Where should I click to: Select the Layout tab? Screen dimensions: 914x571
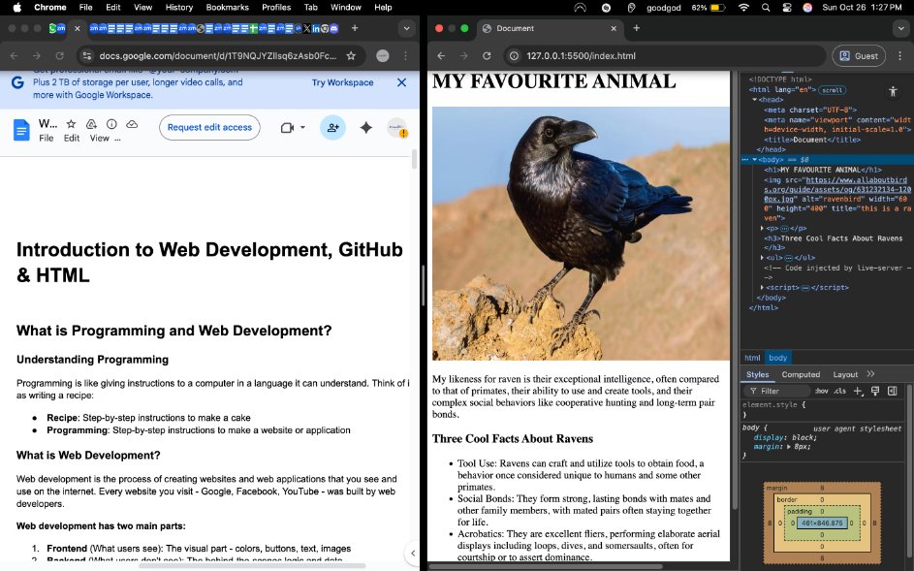coord(845,374)
